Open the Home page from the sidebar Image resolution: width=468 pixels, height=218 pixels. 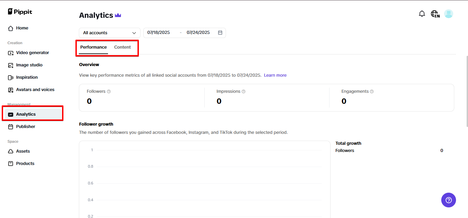[x=22, y=28]
